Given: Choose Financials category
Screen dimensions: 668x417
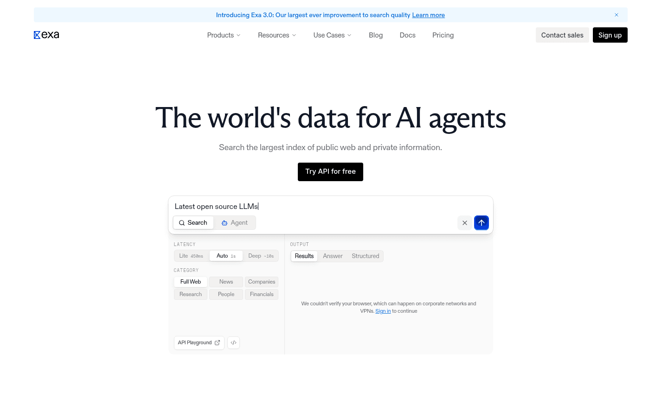Looking at the screenshot, I should pyautogui.click(x=262, y=294).
